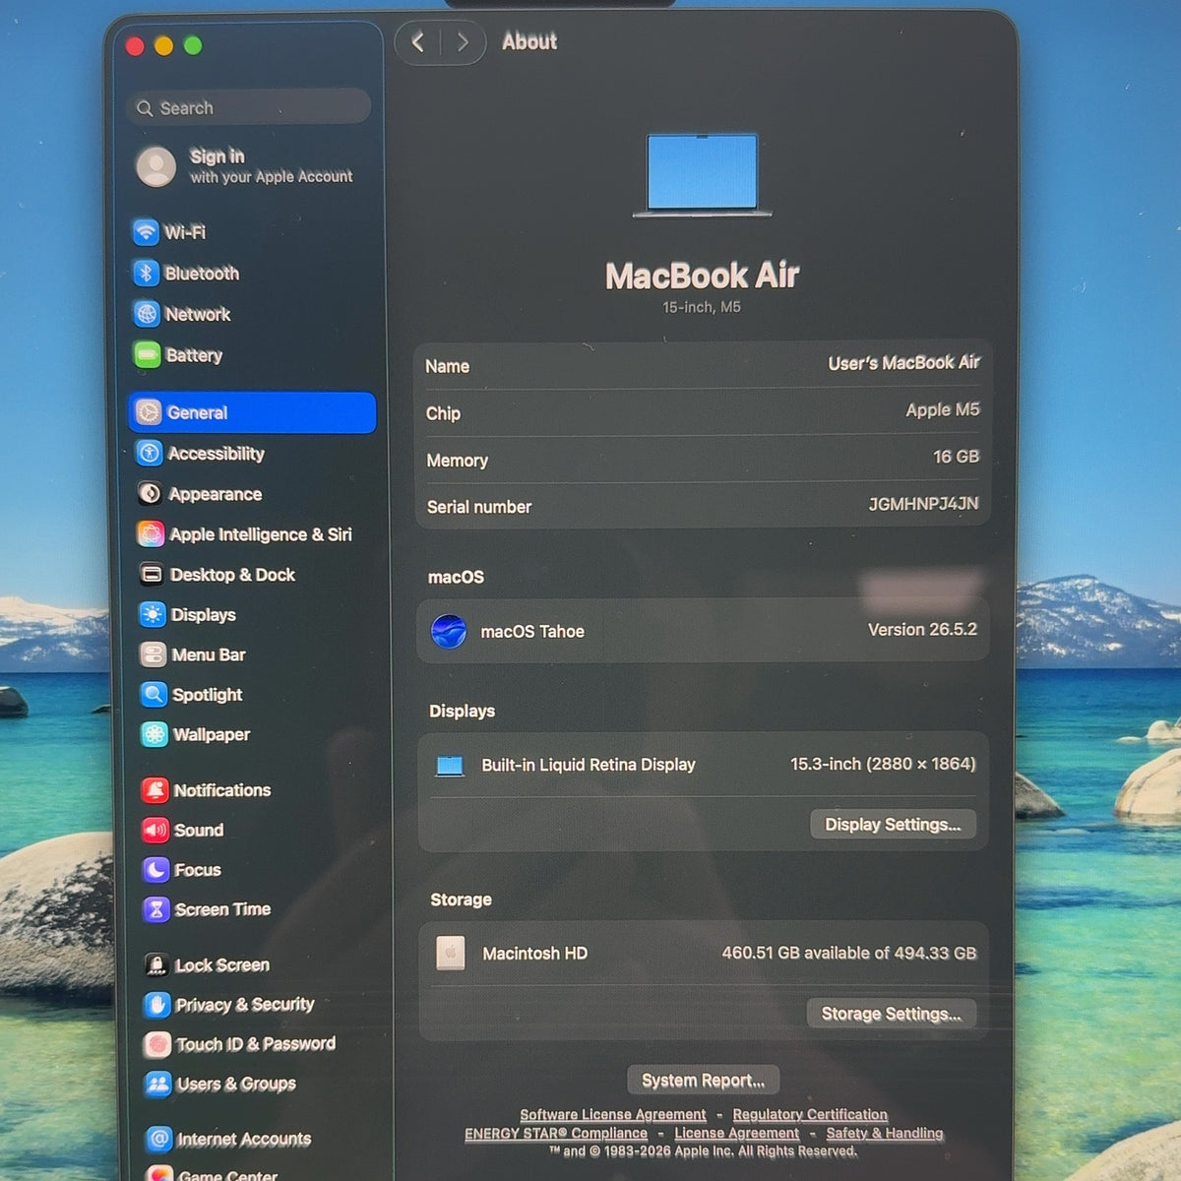This screenshot has height=1181, width=1181.
Task: Click the Search field in sidebar
Action: (x=249, y=107)
